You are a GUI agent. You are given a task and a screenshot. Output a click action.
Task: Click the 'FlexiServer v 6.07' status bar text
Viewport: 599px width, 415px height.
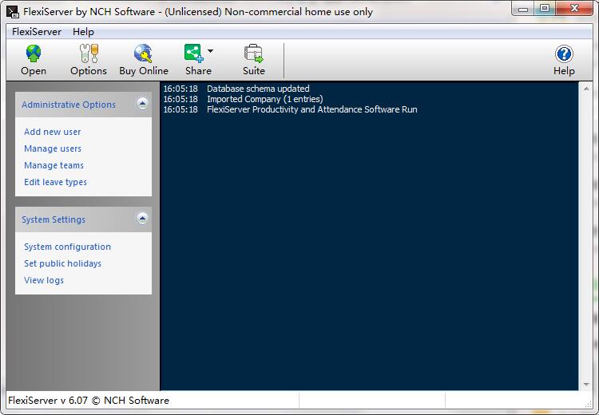tap(89, 401)
